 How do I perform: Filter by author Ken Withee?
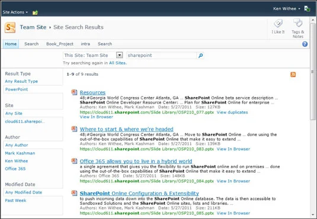tap(17, 161)
